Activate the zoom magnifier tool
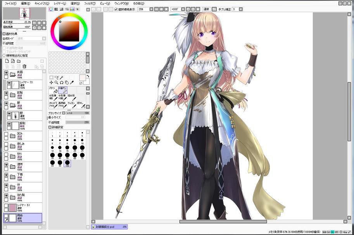354x235 pixels. (x=57, y=83)
